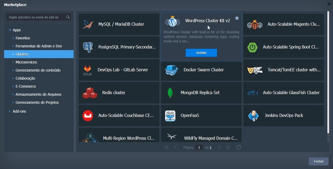The height and width of the screenshot is (169, 333).
Task: Select Tomcat/TomEE cluster title
Action: coord(294,70)
